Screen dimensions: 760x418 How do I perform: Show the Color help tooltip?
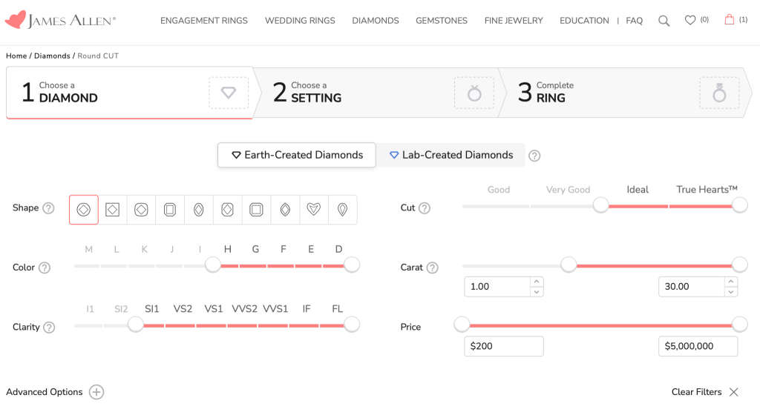point(45,268)
